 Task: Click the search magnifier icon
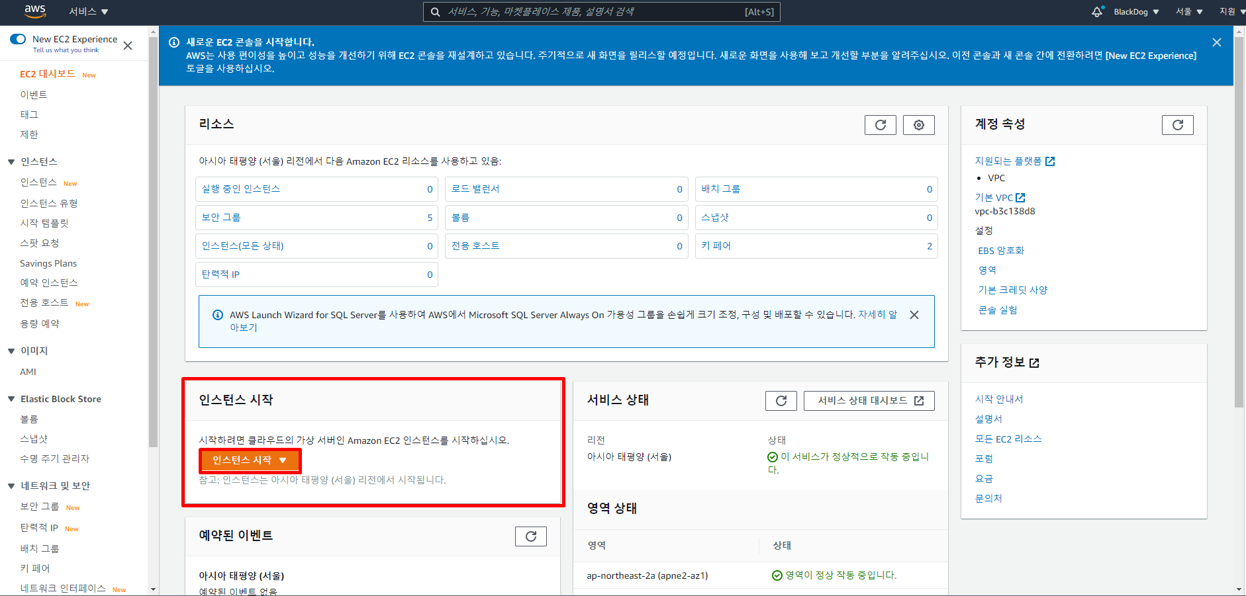[x=435, y=12]
